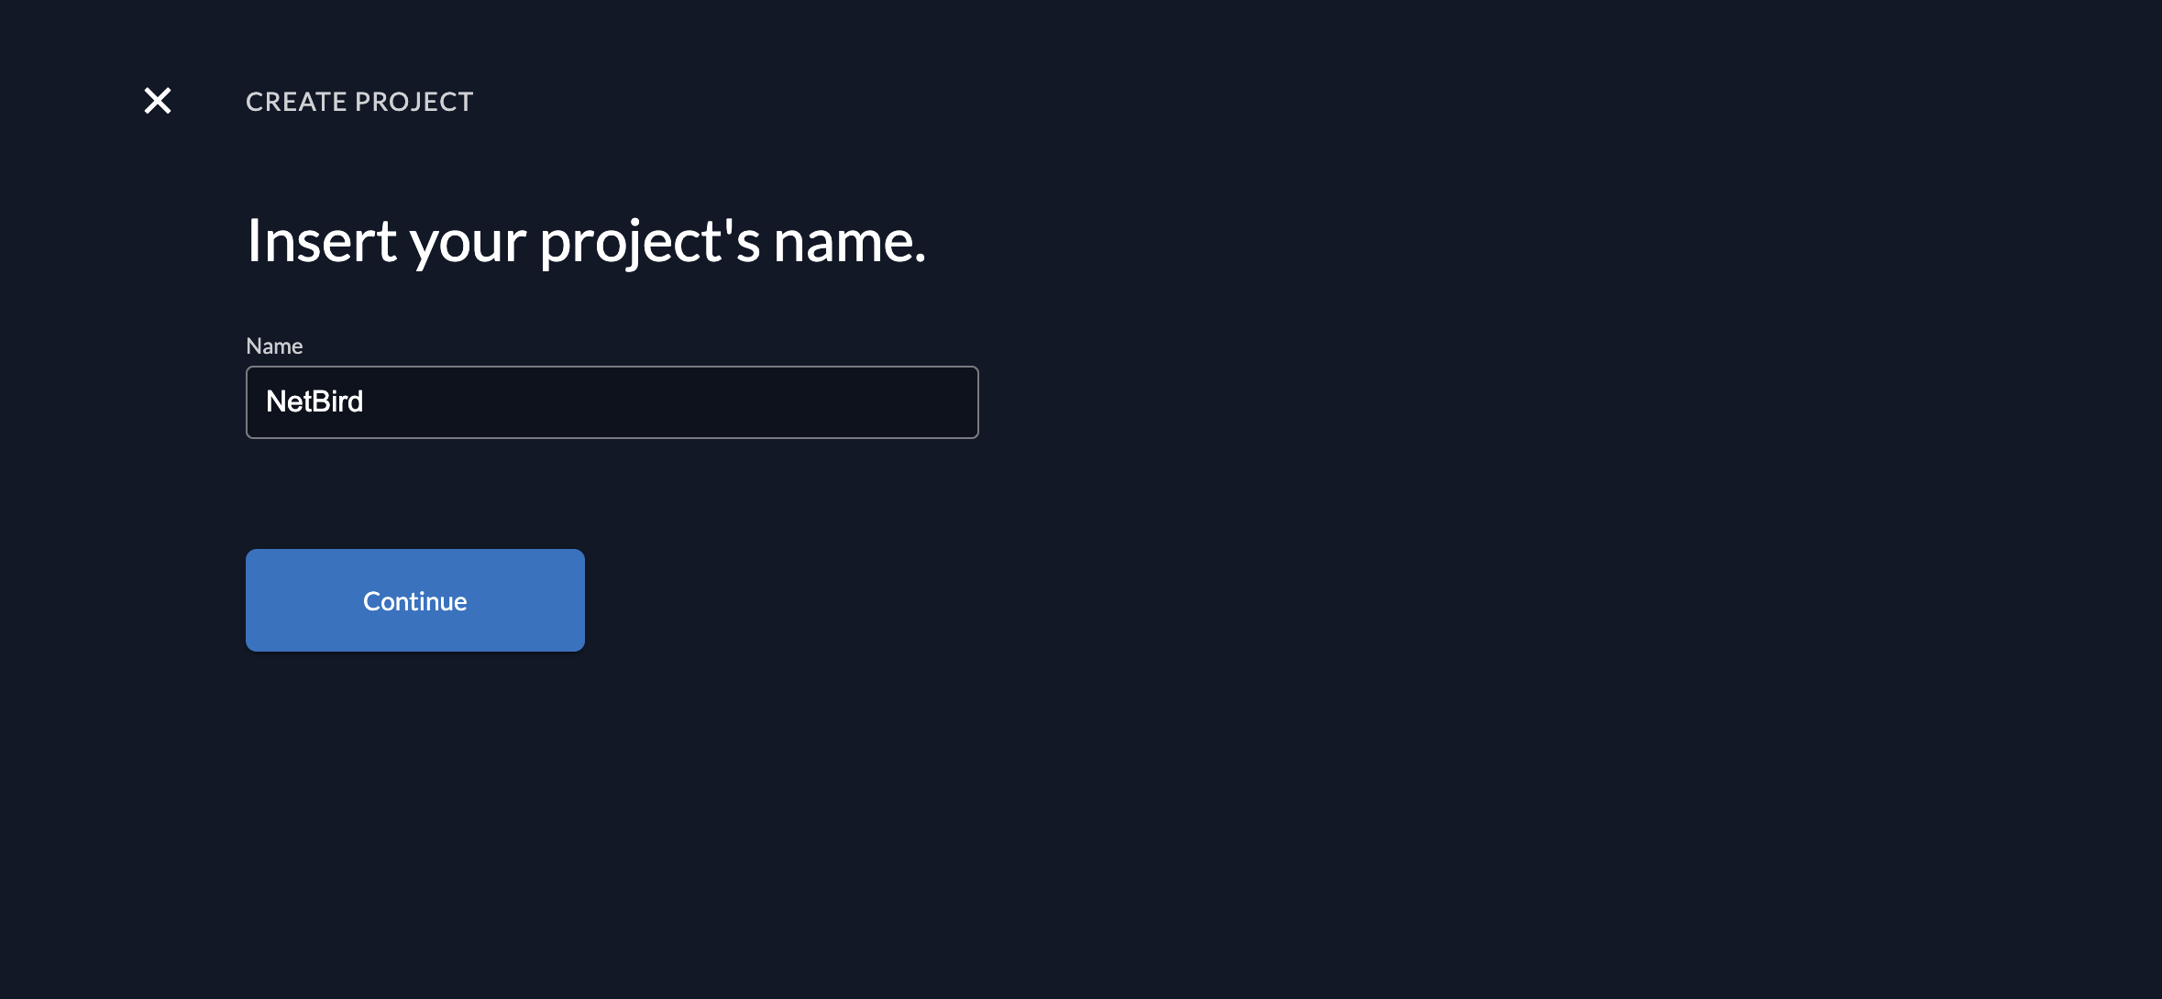The image size is (2162, 999).
Task: Cancel creating the project using the X
Action: tap(158, 101)
